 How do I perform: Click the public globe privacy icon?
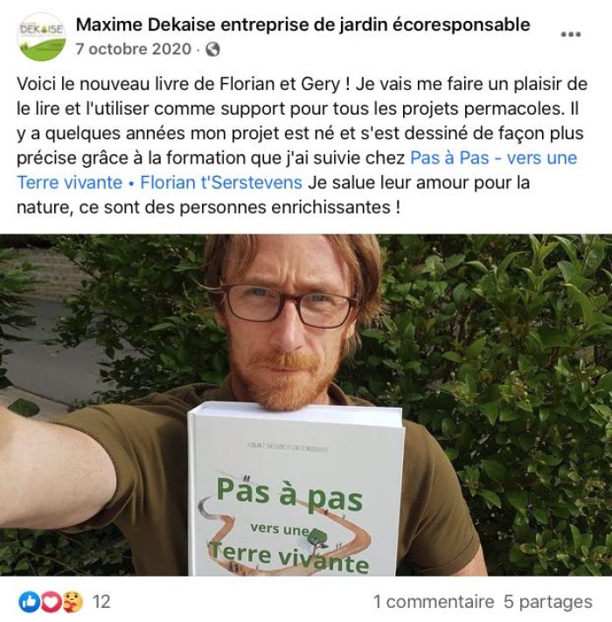(x=212, y=50)
